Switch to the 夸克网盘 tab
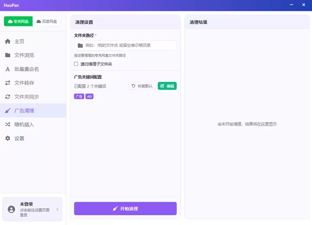The image size is (312, 225). 18,21
